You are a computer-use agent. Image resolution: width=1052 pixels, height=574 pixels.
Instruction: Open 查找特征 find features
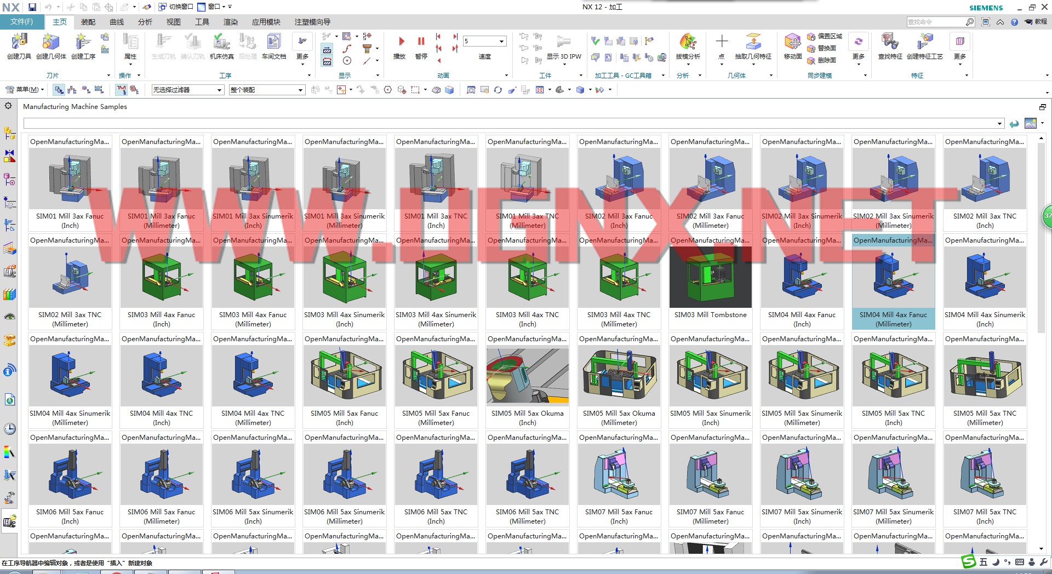click(x=890, y=45)
